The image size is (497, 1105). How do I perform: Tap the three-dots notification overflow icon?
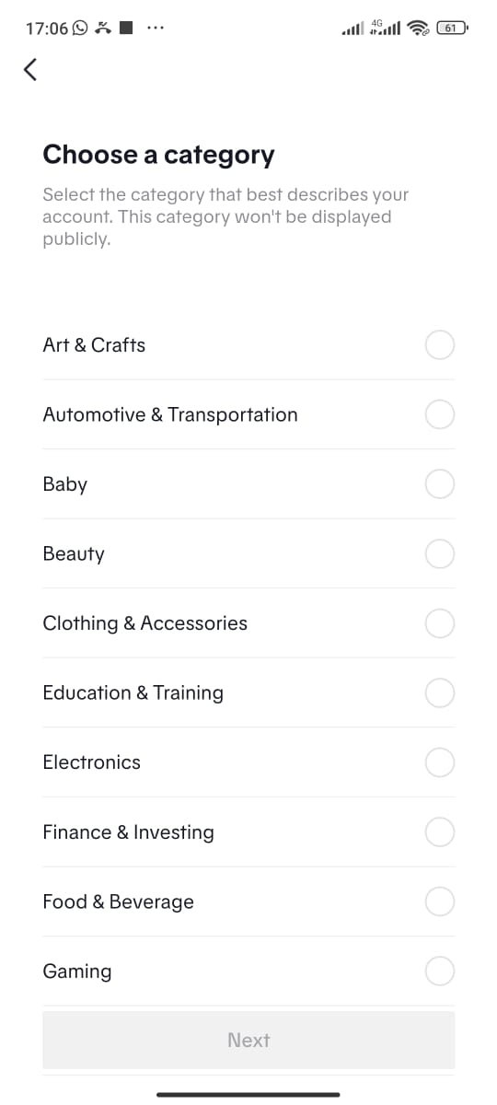(x=155, y=29)
